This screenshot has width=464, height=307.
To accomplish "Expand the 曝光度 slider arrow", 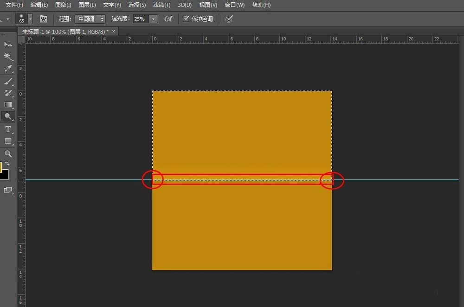I will [154, 19].
